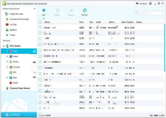Sort by Date Created column header
166x118 pixels.
127,22
